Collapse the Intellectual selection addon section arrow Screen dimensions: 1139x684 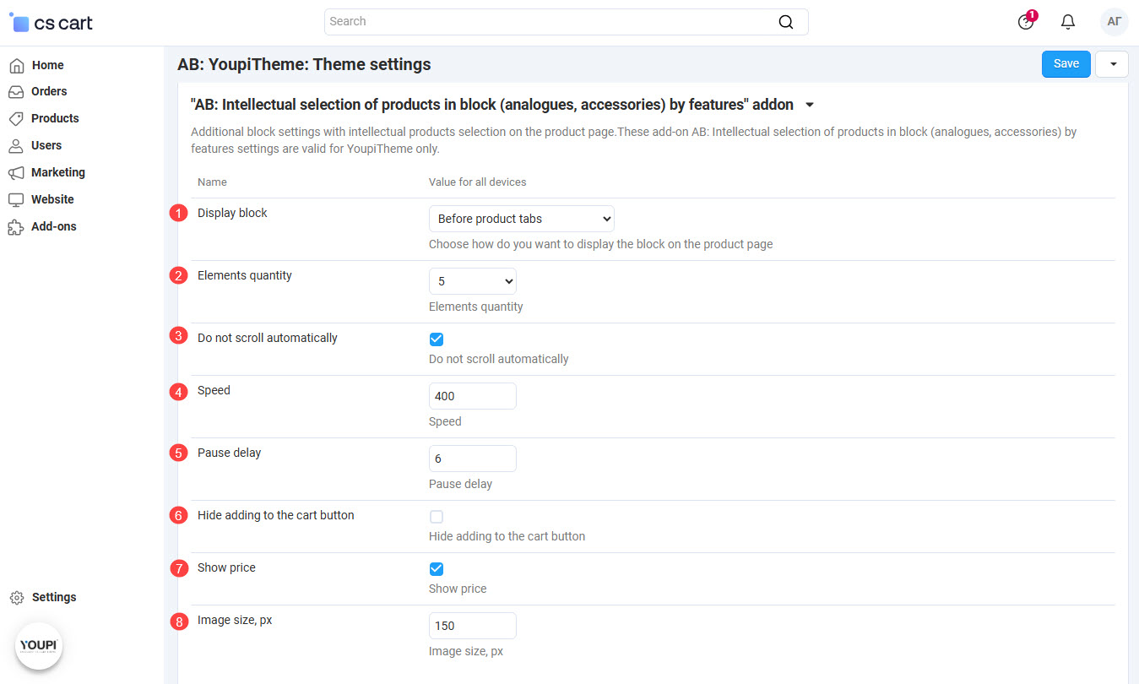pyautogui.click(x=810, y=106)
